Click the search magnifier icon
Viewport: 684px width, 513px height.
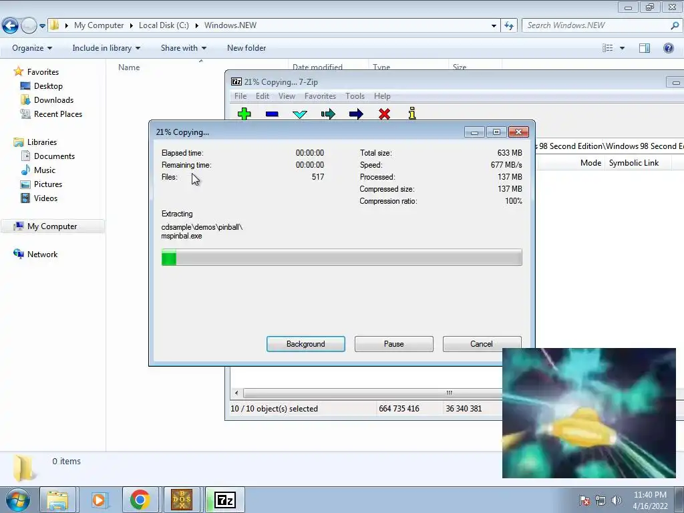675,26
